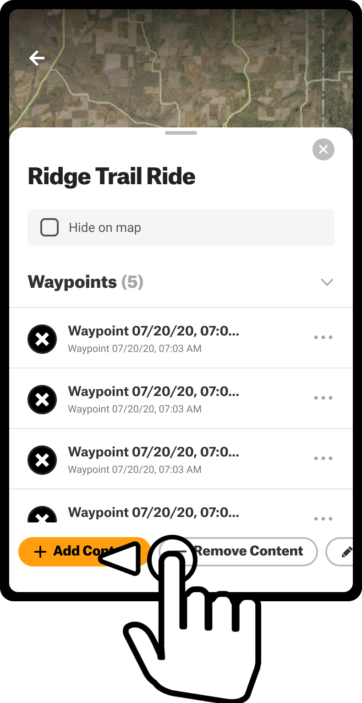Select the first waypoint list entry title
362x703 pixels.
[153, 331]
